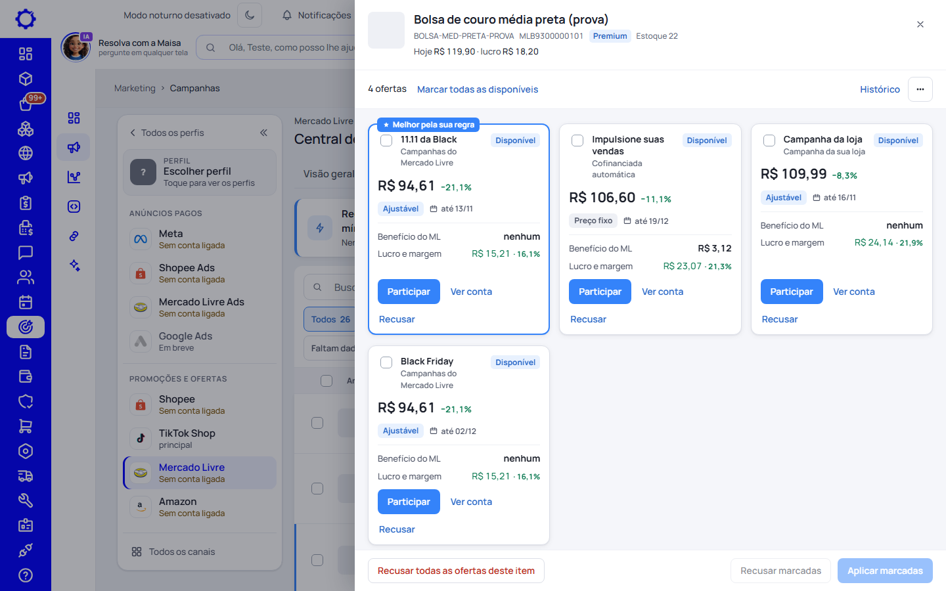Image resolution: width=946 pixels, height=591 pixels.
Task: Open the Escolher perfil selector
Action: (x=200, y=172)
